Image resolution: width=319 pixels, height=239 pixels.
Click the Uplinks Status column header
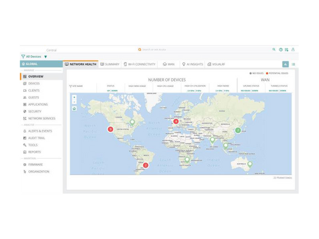click(251, 86)
